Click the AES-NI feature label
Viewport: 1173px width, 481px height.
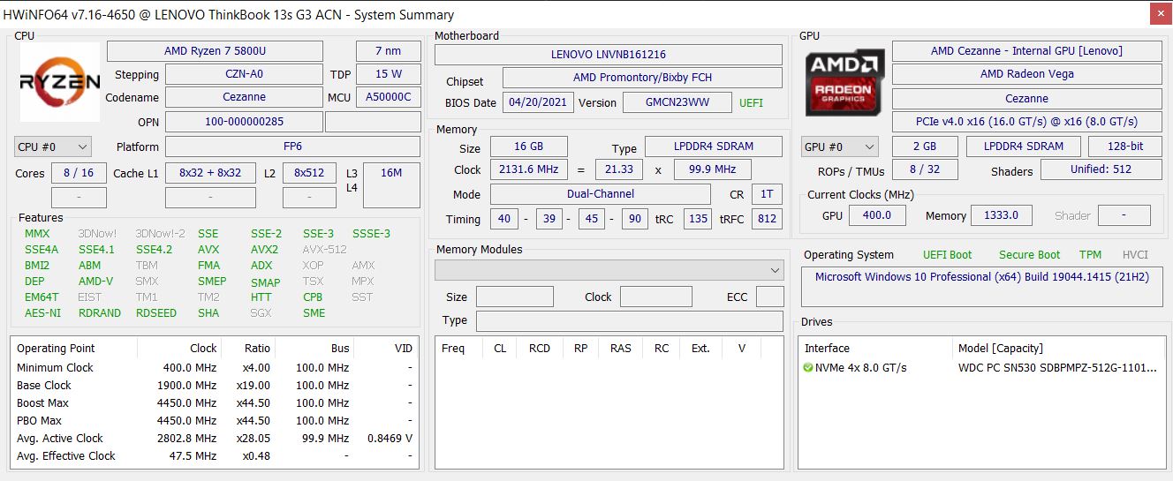(x=43, y=313)
